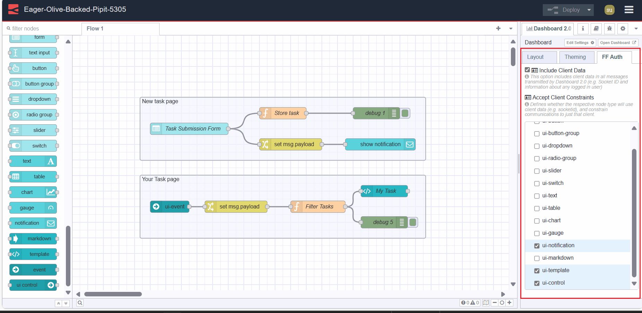The image size is (642, 313).
Task: Open the main hamburger menu
Action: pyautogui.click(x=628, y=10)
